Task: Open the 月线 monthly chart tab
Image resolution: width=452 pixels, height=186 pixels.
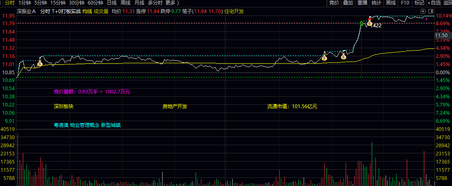Action: (139, 3)
